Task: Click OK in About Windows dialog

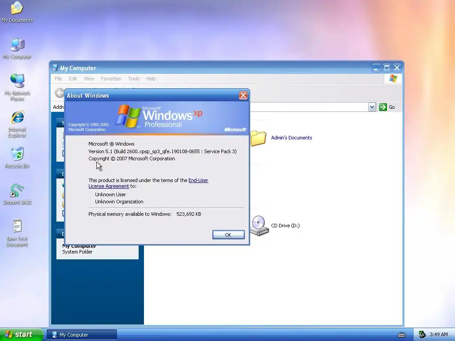Action: pyautogui.click(x=228, y=234)
